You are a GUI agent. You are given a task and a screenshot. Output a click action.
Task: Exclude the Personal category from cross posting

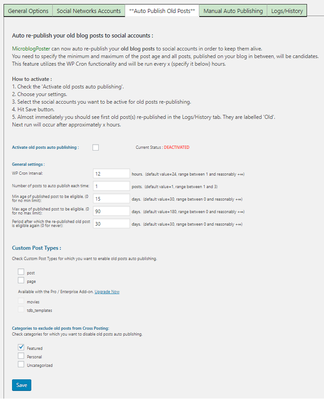(21, 355)
